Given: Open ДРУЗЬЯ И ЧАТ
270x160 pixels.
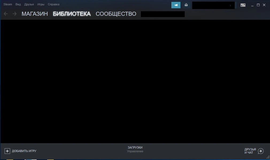Looking at the screenshot, I should pyautogui.click(x=250, y=151).
